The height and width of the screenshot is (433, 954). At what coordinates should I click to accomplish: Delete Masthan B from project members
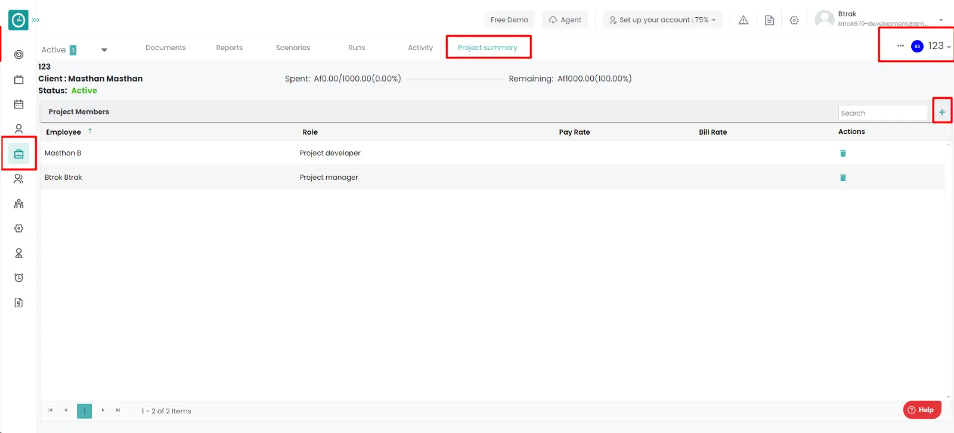point(843,154)
